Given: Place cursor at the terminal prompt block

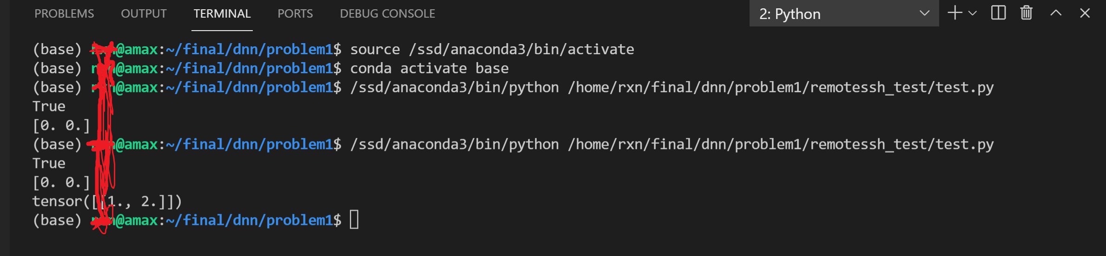Looking at the screenshot, I should pos(354,220).
